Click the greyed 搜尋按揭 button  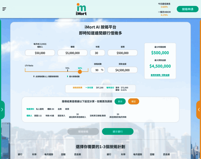[83, 131]
